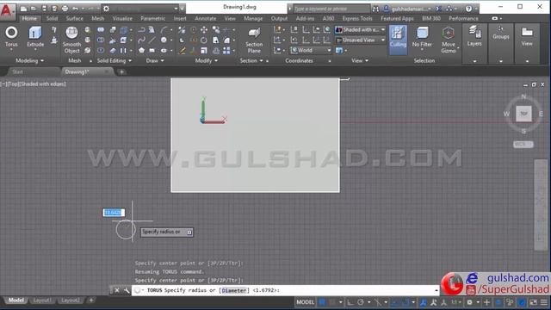Click the dynamic radius input box
This screenshot has height=310, width=551.
coord(114,213)
